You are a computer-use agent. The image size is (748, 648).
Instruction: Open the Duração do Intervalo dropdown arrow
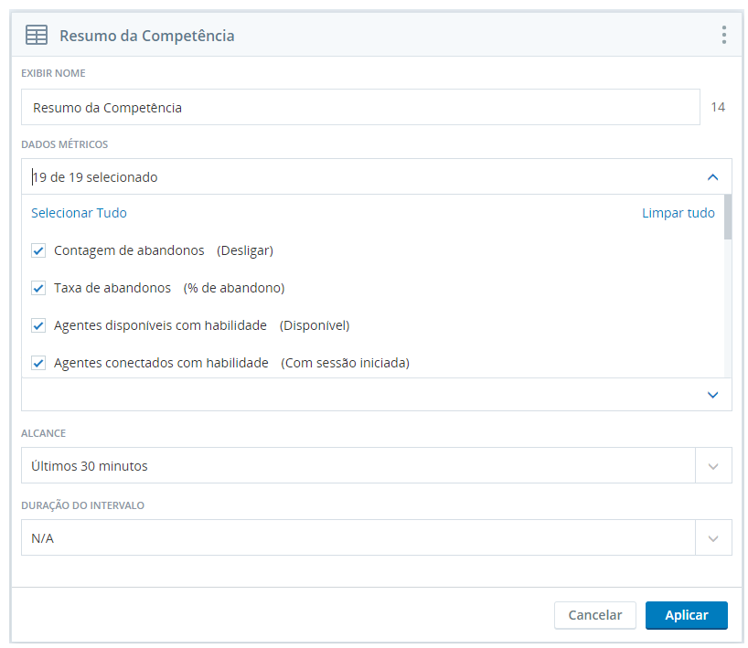click(713, 538)
